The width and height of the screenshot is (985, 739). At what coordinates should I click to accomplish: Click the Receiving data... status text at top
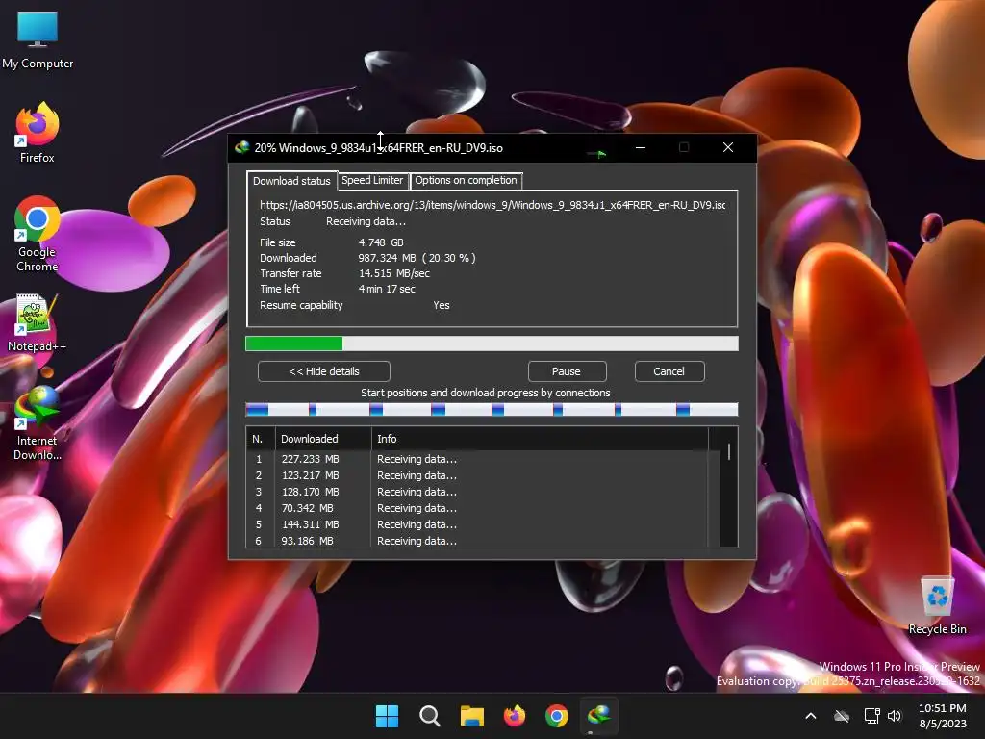(366, 222)
